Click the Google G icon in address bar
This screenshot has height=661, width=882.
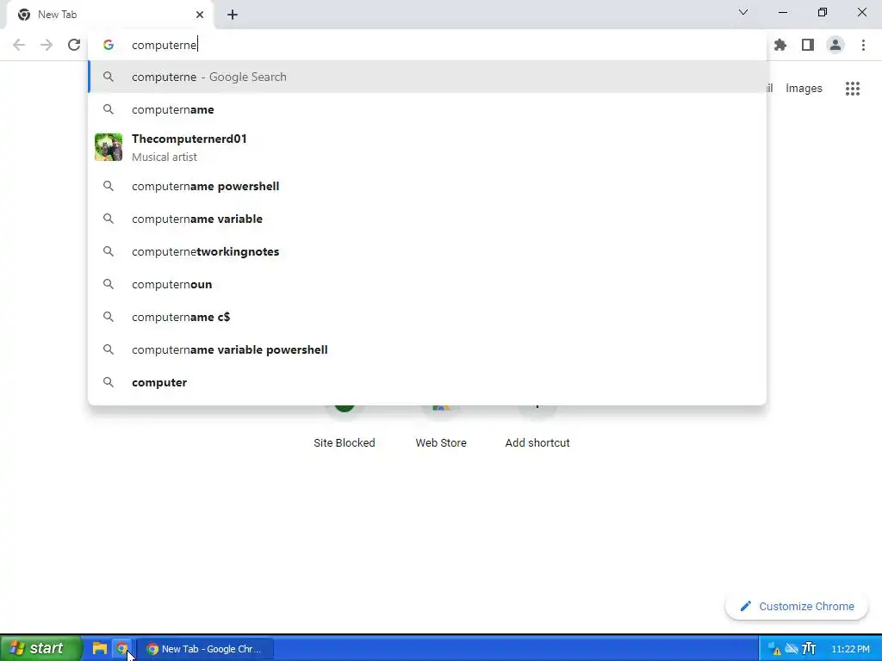(x=109, y=45)
